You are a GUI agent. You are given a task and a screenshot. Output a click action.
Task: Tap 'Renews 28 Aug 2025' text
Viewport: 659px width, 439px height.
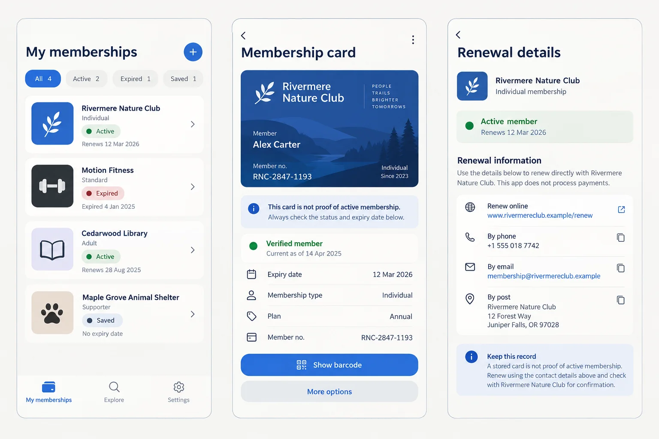(111, 270)
